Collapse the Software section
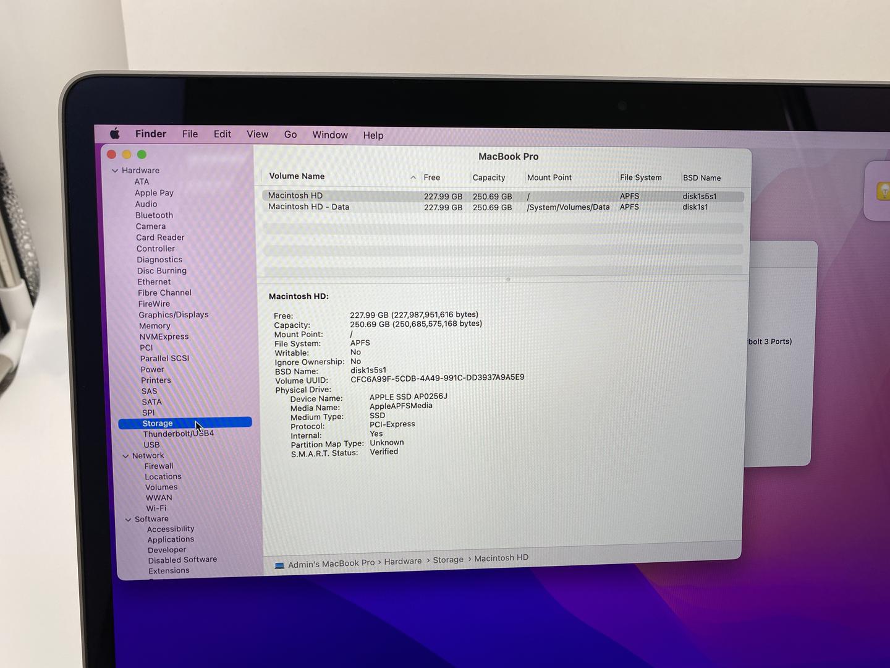Screen dimensions: 890x668 [128, 520]
